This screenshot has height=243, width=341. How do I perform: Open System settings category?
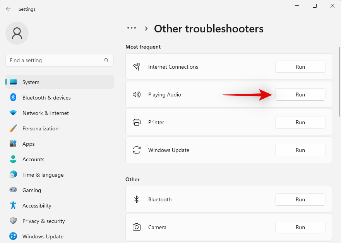tap(60, 82)
